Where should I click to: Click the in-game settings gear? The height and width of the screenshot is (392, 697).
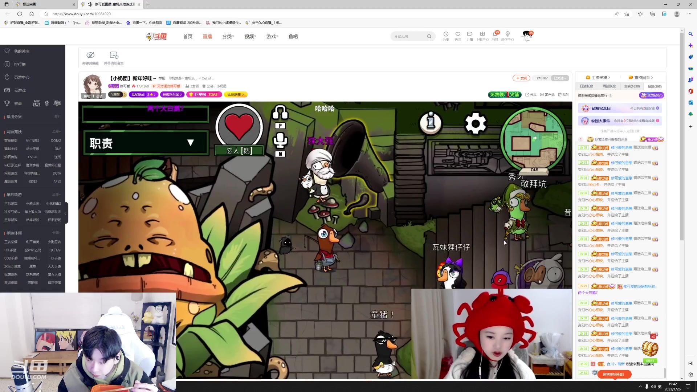tap(476, 123)
